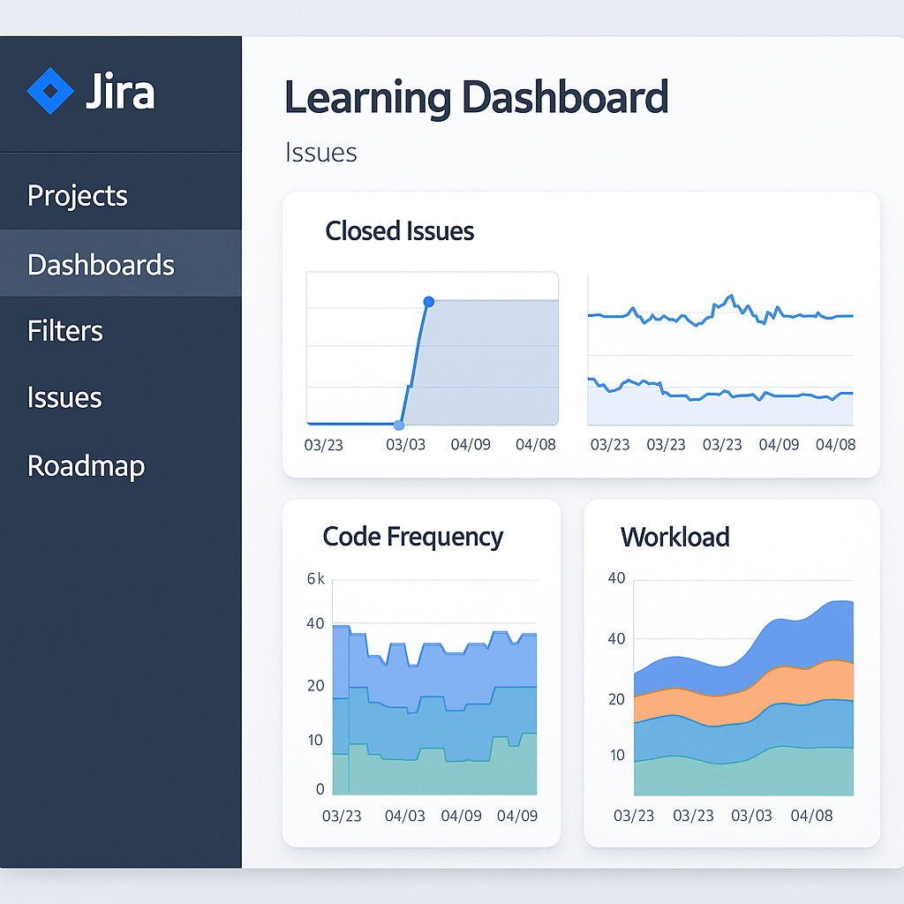Open Projects in the sidebar
Viewport: 904px width, 904px height.
pos(78,195)
